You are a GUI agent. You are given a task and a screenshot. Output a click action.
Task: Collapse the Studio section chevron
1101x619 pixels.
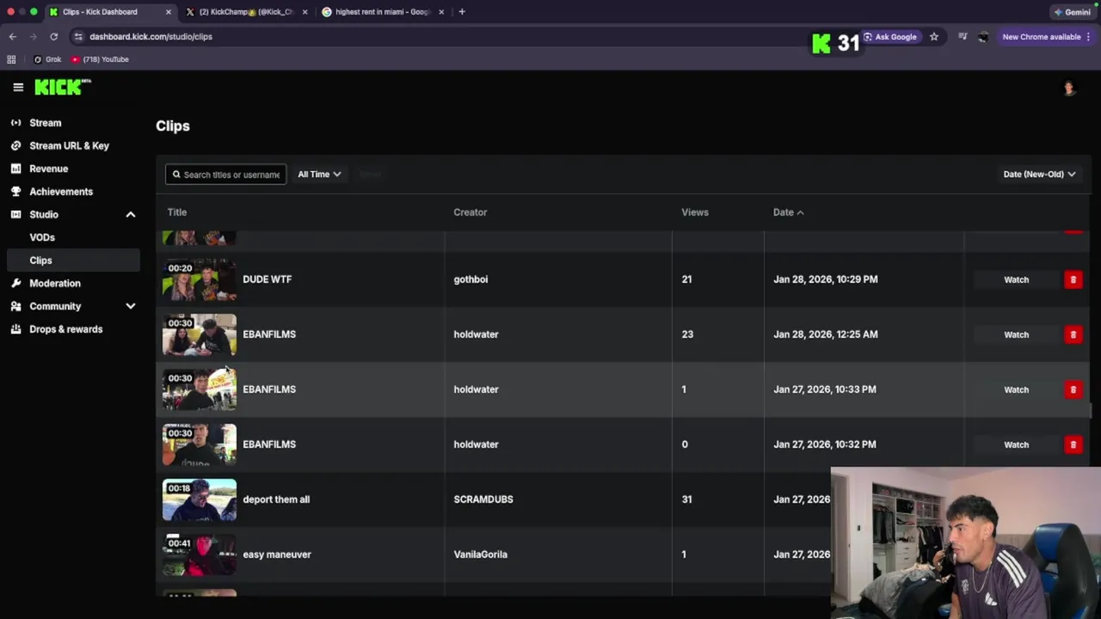(131, 215)
